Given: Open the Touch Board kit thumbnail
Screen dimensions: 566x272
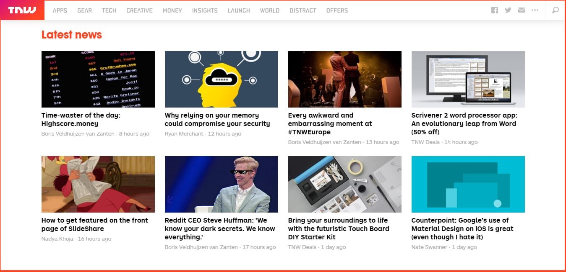Looking at the screenshot, I should [x=345, y=184].
